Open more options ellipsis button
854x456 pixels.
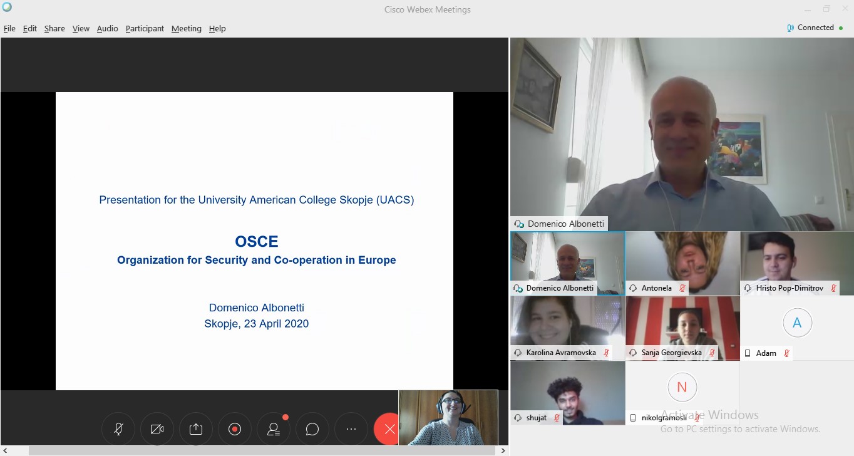click(351, 429)
